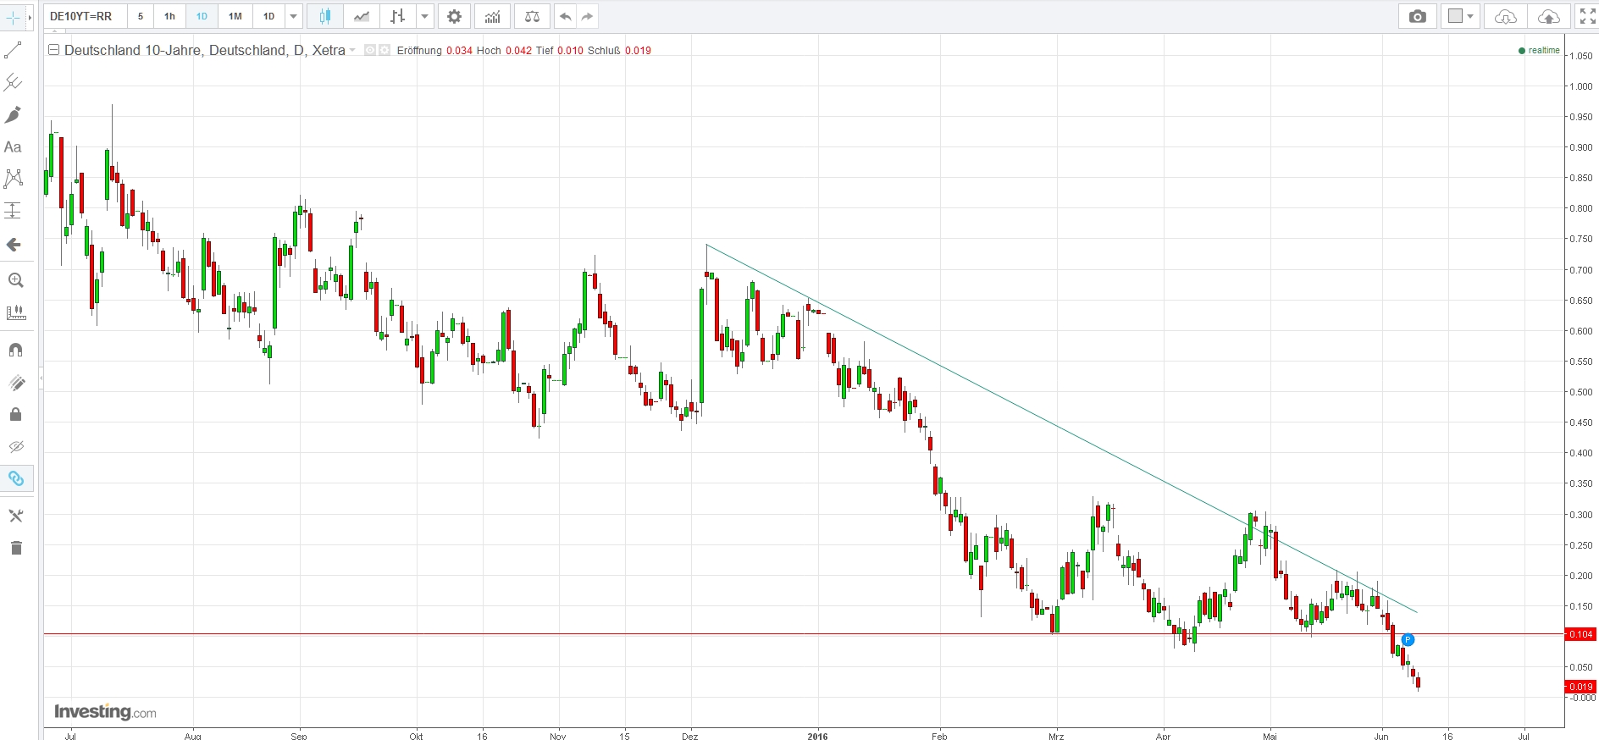The width and height of the screenshot is (1599, 740).
Task: Open the drawing tools settings wrench icon
Action: pos(15,516)
